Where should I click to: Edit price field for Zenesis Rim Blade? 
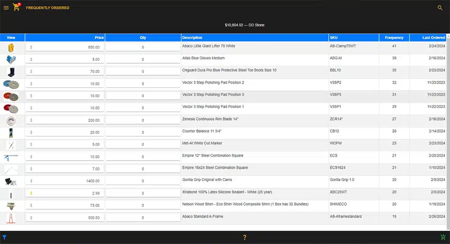tap(65, 120)
